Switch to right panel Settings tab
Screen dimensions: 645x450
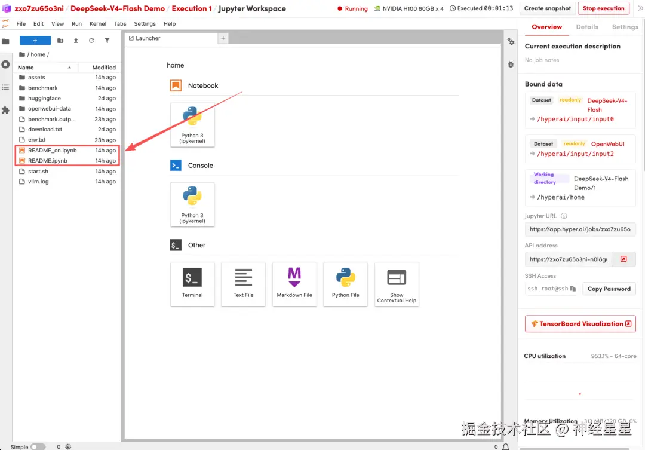pos(625,27)
